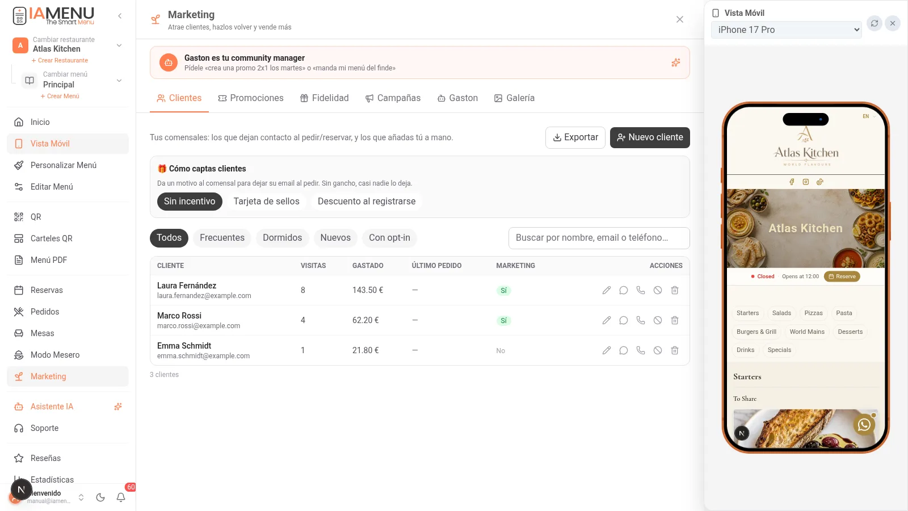Collapse the left sidebar
Viewport: 908px width, 511px height.
tap(120, 16)
